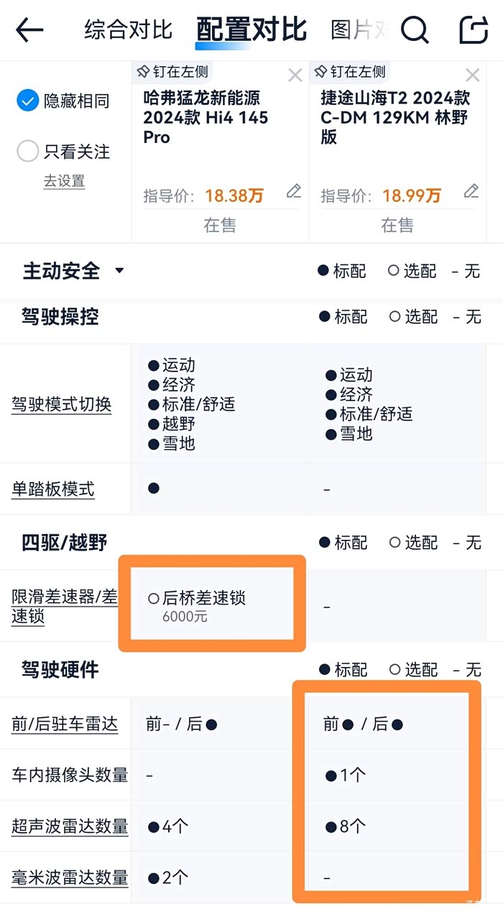Pin 捷途山海T2 column to left side
The image size is (503, 912).
pyautogui.click(x=350, y=72)
